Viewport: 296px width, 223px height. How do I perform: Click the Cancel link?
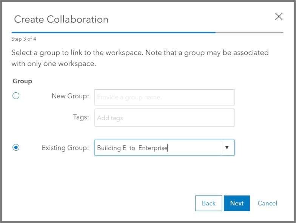[x=267, y=203]
